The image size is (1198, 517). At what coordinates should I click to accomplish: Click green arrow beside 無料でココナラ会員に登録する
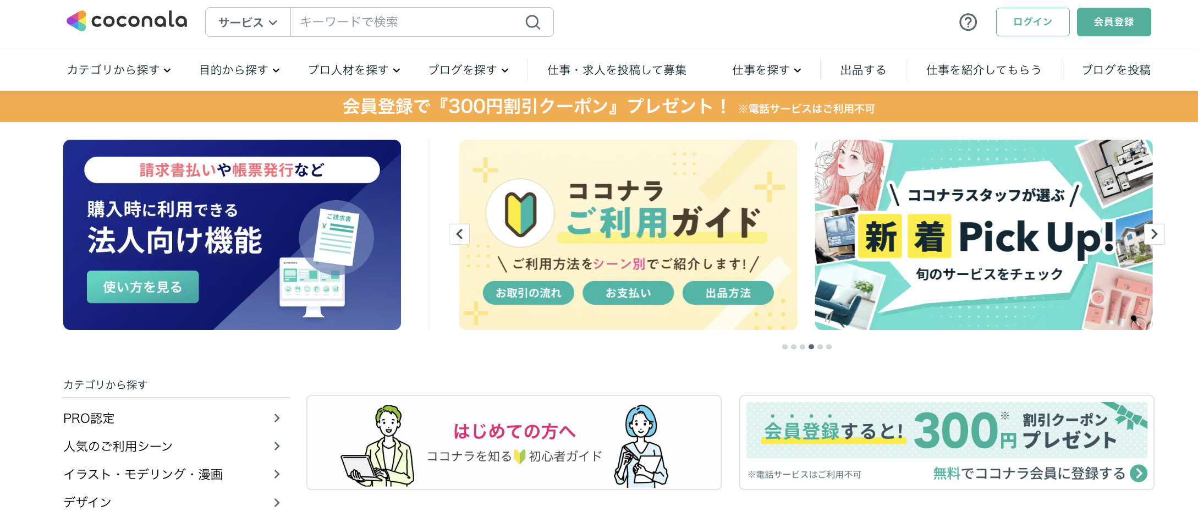[x=1139, y=473]
